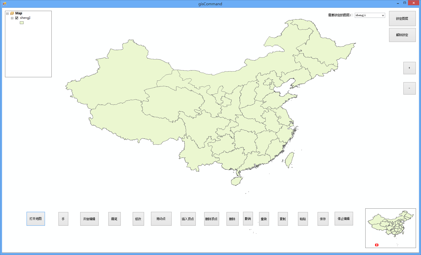Click the Map layers icon in tree
Viewport: 421px width, 255px height.
12,13
